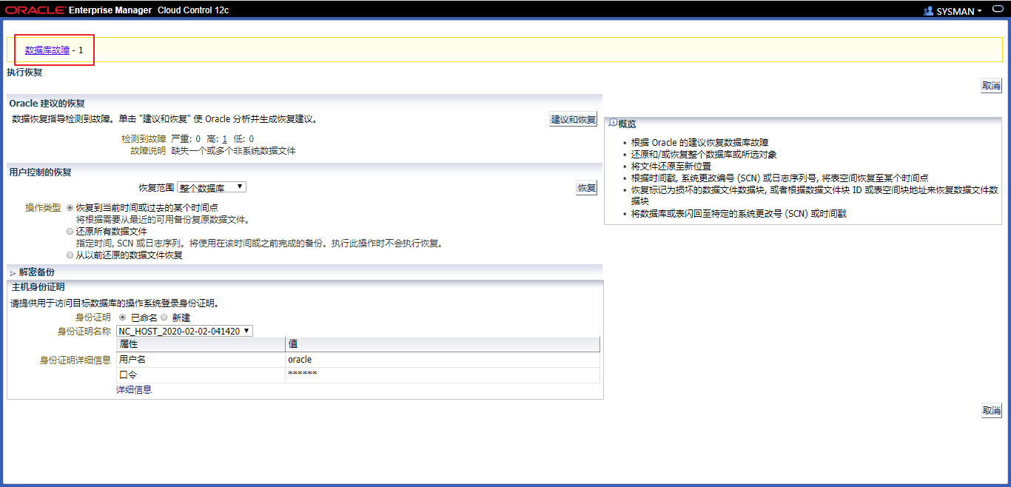Select 恢复到当前时间或过去的某个时间点 radio option

[70, 208]
